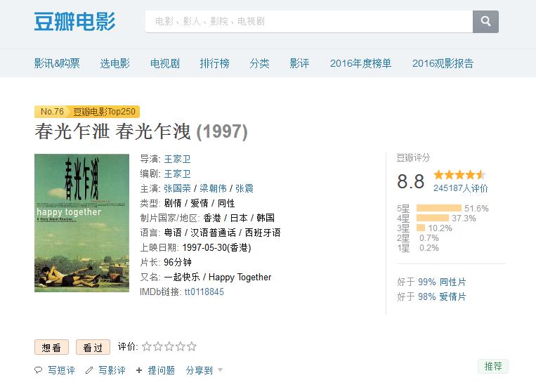The height and width of the screenshot is (385, 536).
Task: Rate the film one star
Action: 146,346
